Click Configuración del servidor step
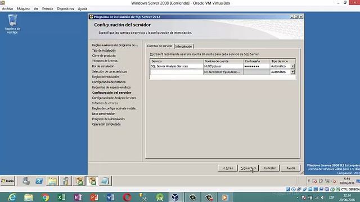360x202 pixels. tap(112, 93)
